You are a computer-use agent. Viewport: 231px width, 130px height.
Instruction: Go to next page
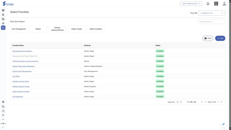(218, 102)
